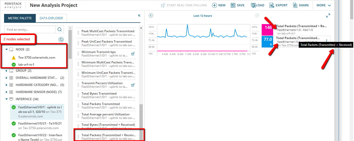The height and width of the screenshot is (141, 354).
Task: Select FastEthernet1/0/1 uplink interface entity
Action: [37, 112]
